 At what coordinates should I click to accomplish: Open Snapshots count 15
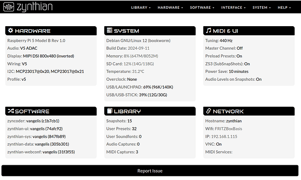(130, 121)
